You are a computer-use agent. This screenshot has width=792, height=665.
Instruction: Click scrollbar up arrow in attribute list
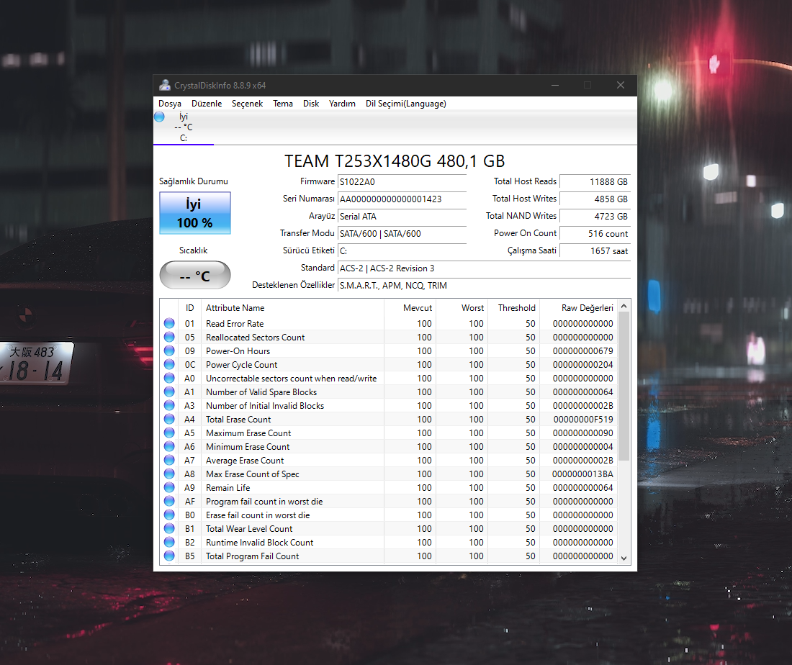tap(624, 306)
